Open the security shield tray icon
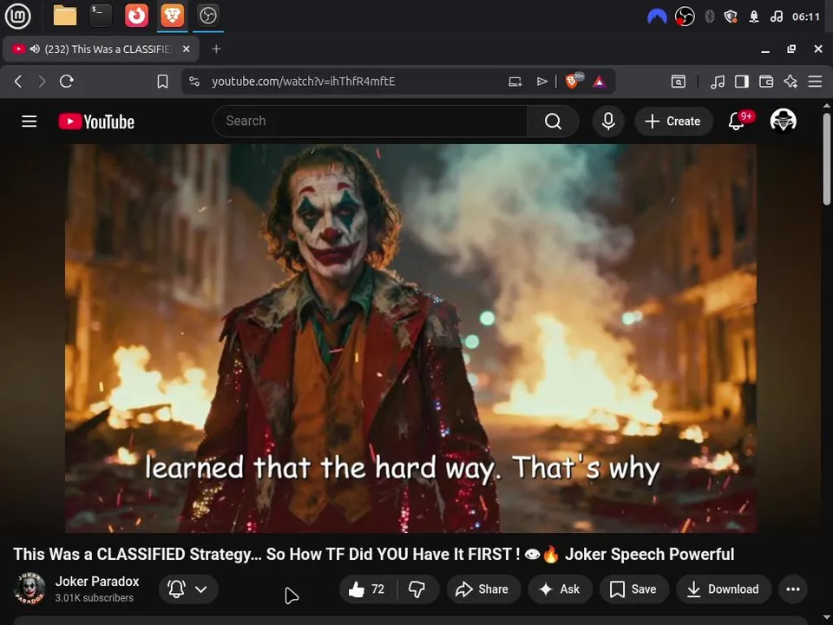The image size is (833, 625). (x=731, y=17)
